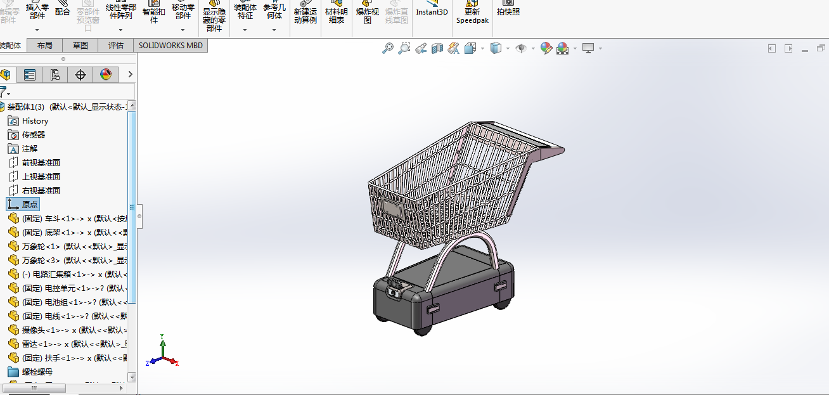Click the Edit Appearance color ball icon
Viewport: 829px width, 395px height.
click(546, 48)
